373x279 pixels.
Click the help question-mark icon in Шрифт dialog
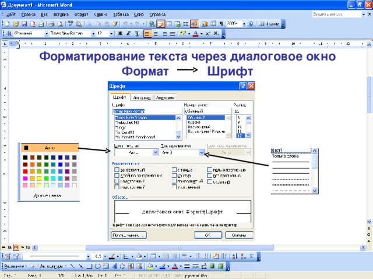(x=242, y=86)
